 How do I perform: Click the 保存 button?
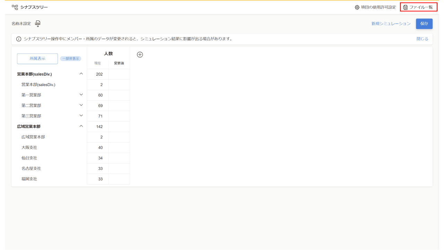424,24
